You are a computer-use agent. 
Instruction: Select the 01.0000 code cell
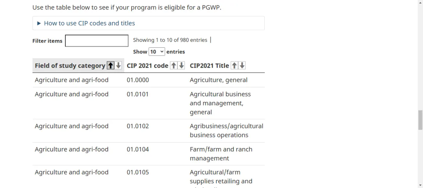click(x=138, y=80)
